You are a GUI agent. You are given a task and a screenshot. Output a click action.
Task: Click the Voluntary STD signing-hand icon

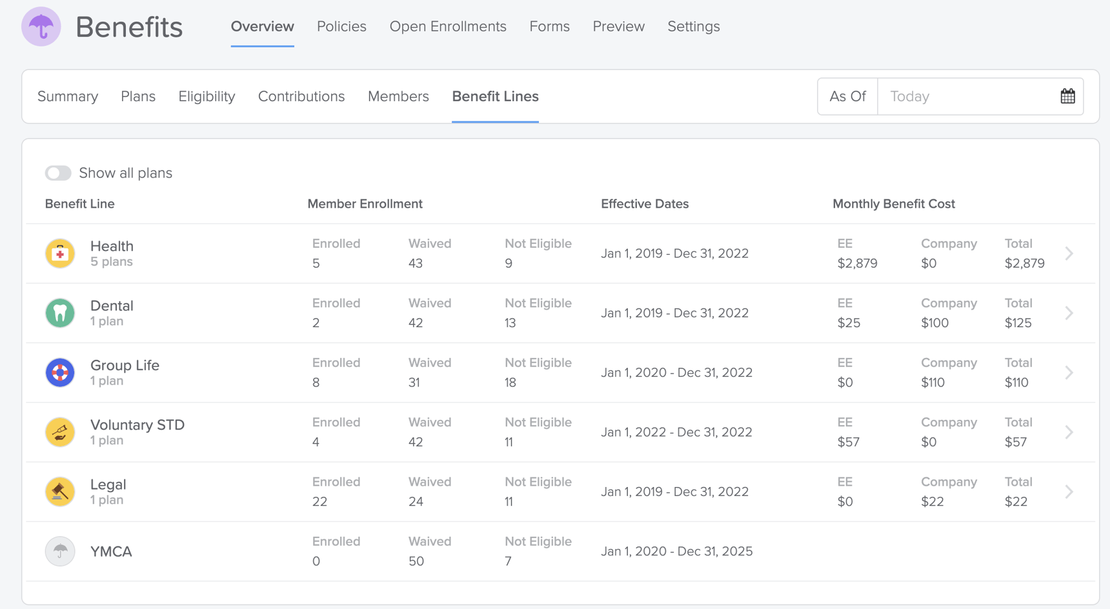(x=59, y=432)
